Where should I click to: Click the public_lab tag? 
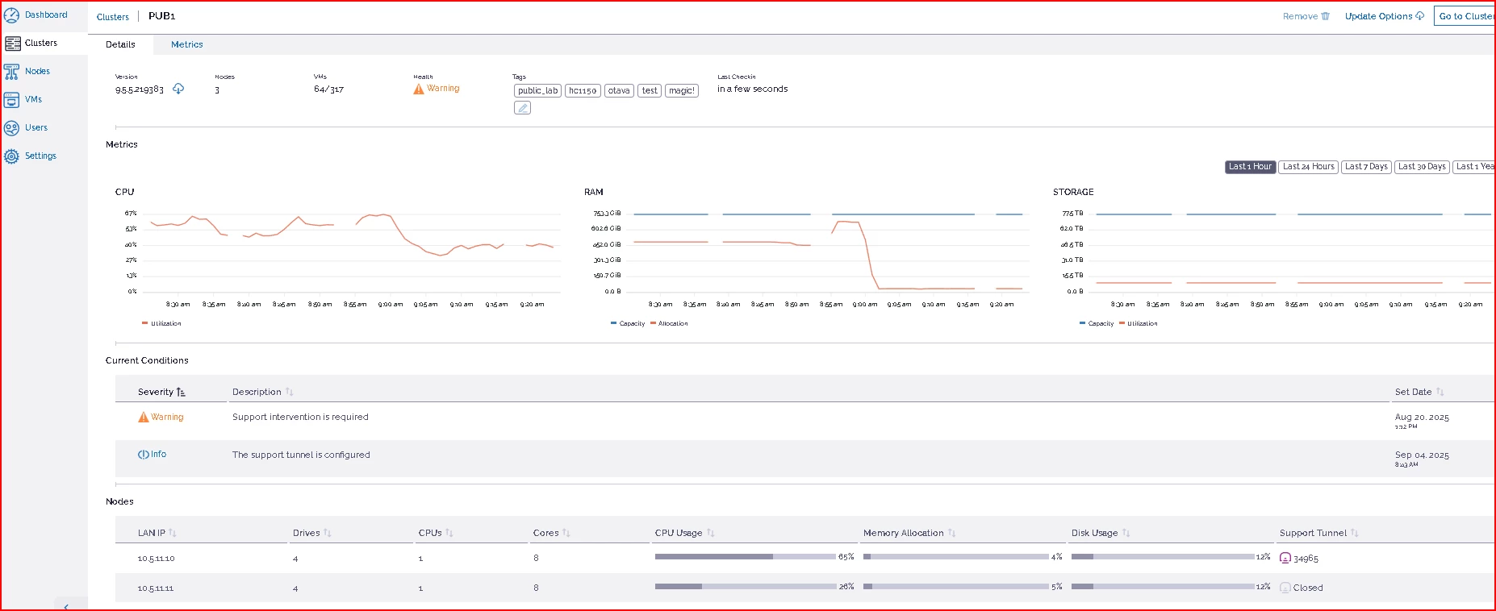pyautogui.click(x=537, y=90)
